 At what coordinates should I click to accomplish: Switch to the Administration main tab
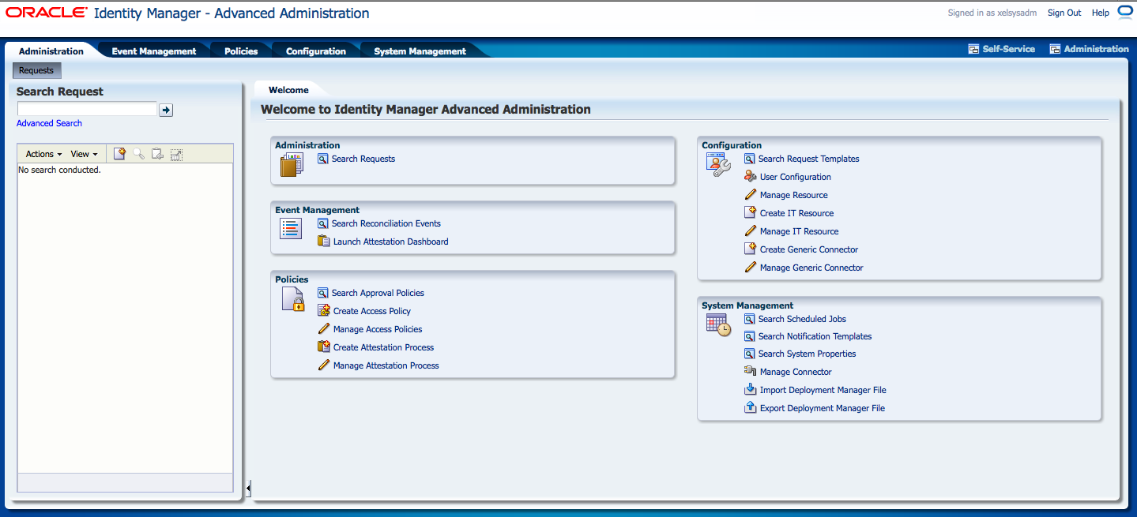[51, 51]
